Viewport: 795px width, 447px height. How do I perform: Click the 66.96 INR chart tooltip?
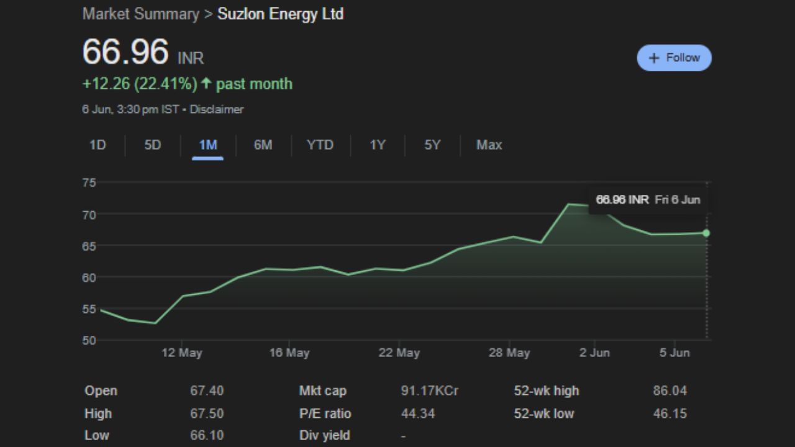(648, 200)
